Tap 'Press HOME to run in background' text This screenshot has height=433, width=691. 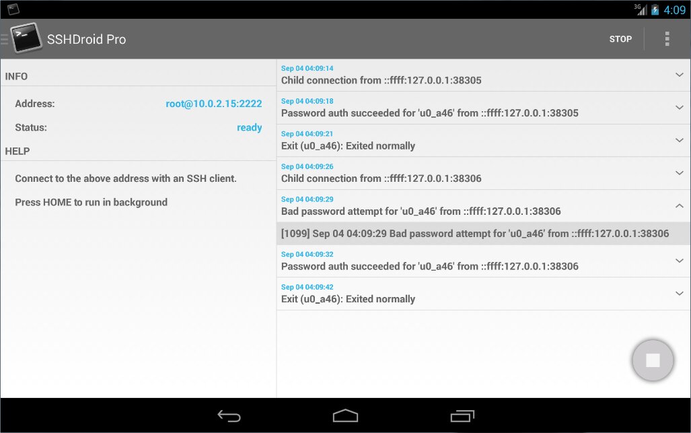click(x=92, y=203)
